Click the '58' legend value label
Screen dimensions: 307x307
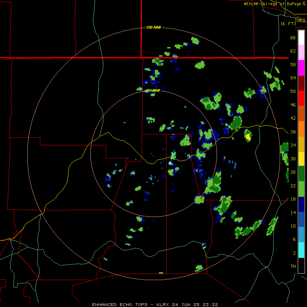click(293, 64)
